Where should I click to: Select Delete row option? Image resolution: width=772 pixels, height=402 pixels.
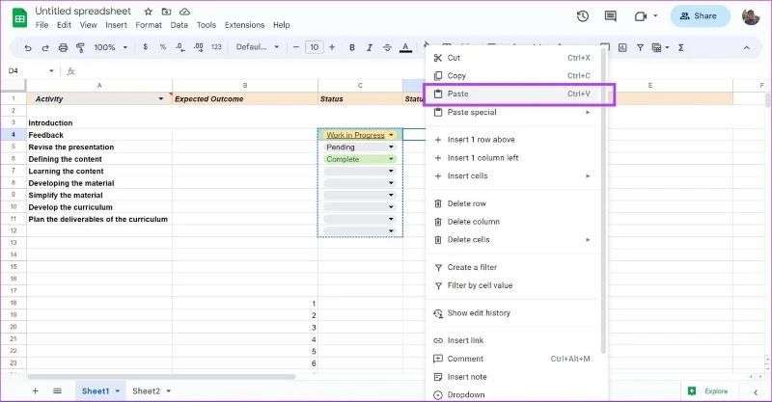pyautogui.click(x=513, y=203)
